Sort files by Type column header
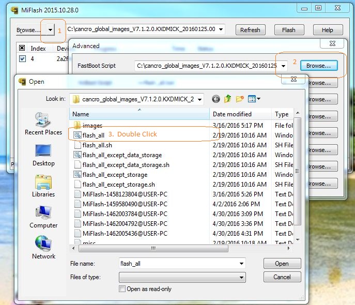This screenshot has width=355, height=305. 283,114
